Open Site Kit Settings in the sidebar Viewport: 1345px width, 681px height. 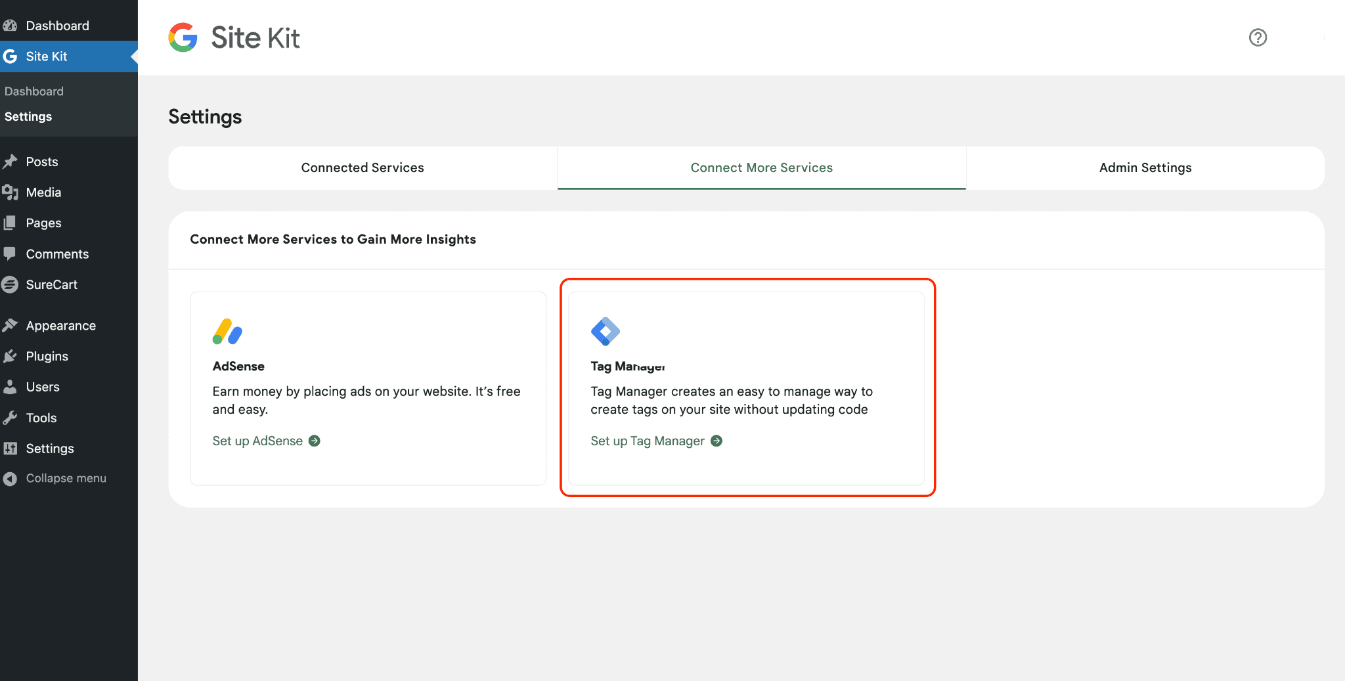(28, 116)
